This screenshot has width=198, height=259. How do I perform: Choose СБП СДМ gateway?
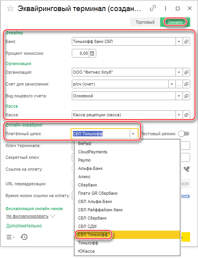point(127,226)
